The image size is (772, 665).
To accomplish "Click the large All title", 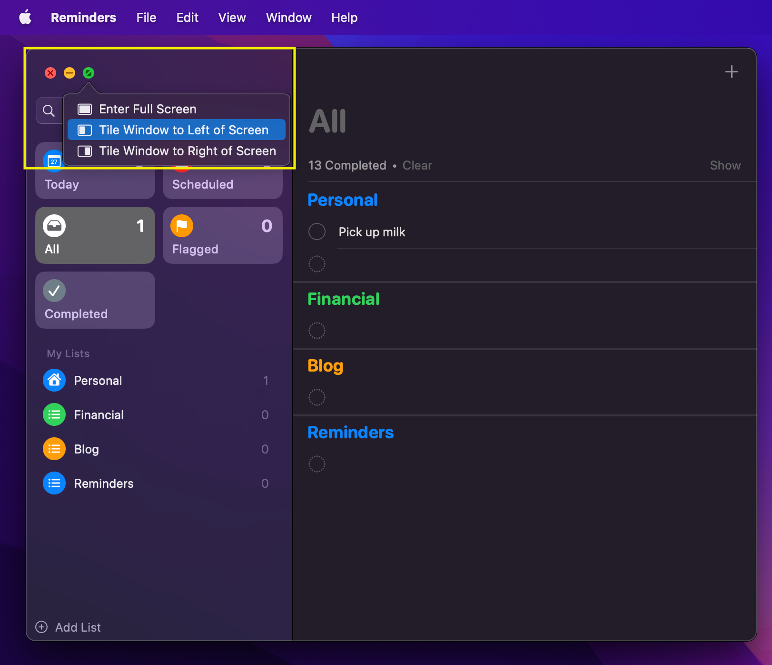I will [x=328, y=121].
